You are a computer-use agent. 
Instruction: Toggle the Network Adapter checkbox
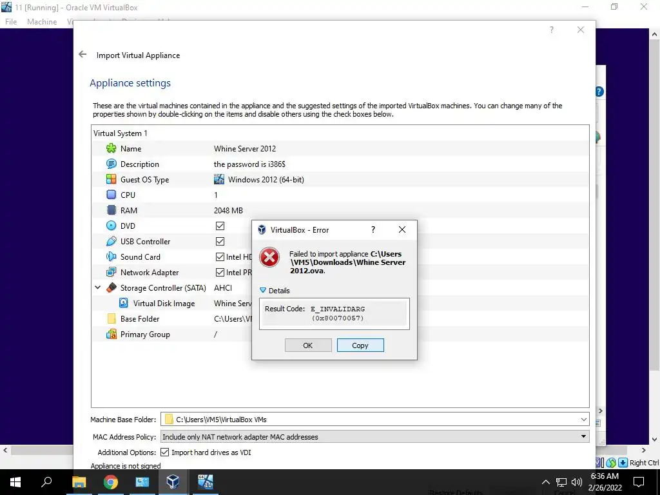click(220, 273)
